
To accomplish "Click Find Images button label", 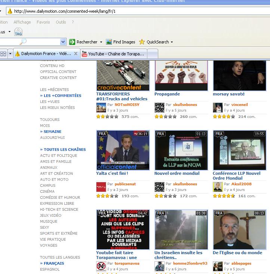I will coord(124,42).
